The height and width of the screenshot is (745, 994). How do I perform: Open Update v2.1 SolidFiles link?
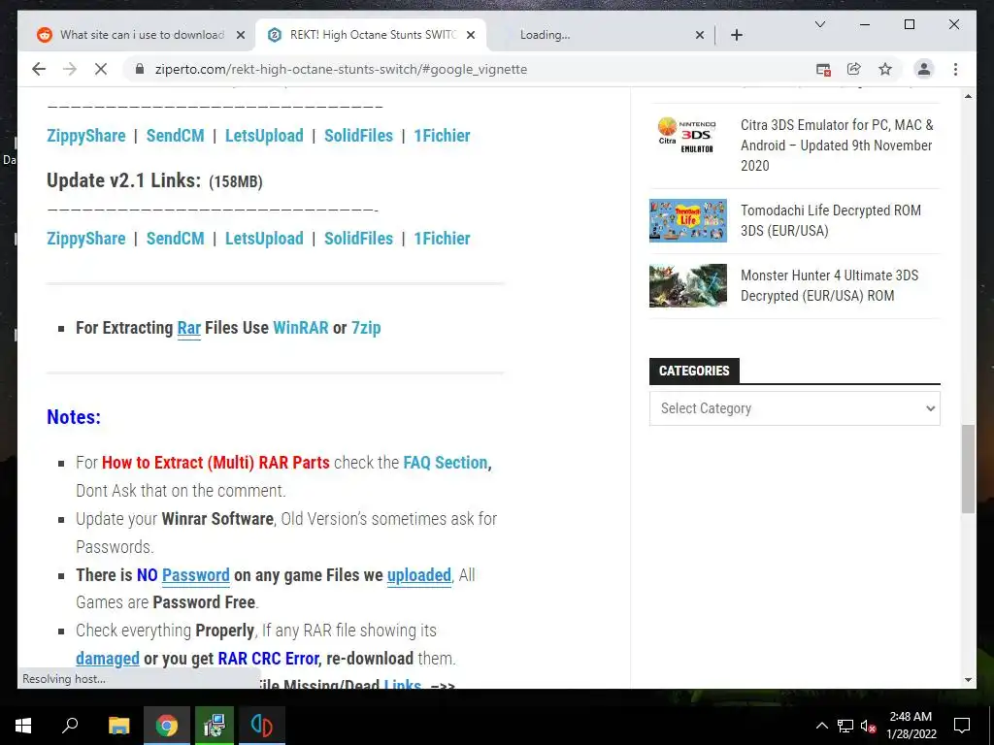point(359,239)
